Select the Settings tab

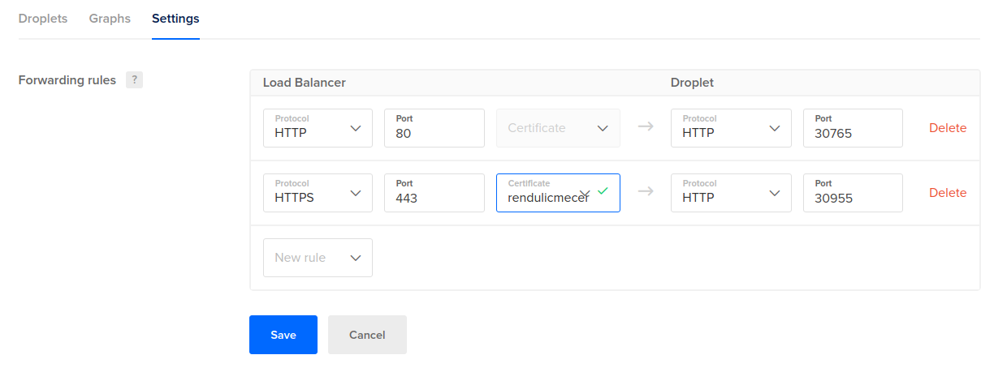[175, 18]
